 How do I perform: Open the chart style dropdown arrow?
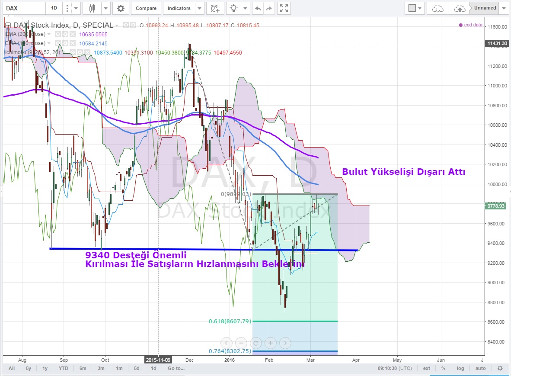pyautogui.click(x=105, y=8)
